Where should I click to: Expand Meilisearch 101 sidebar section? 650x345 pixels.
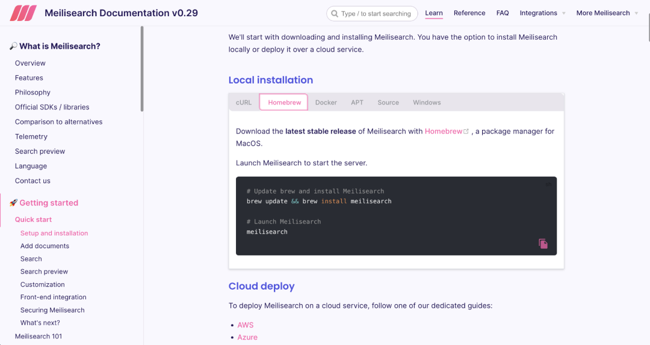tap(39, 336)
